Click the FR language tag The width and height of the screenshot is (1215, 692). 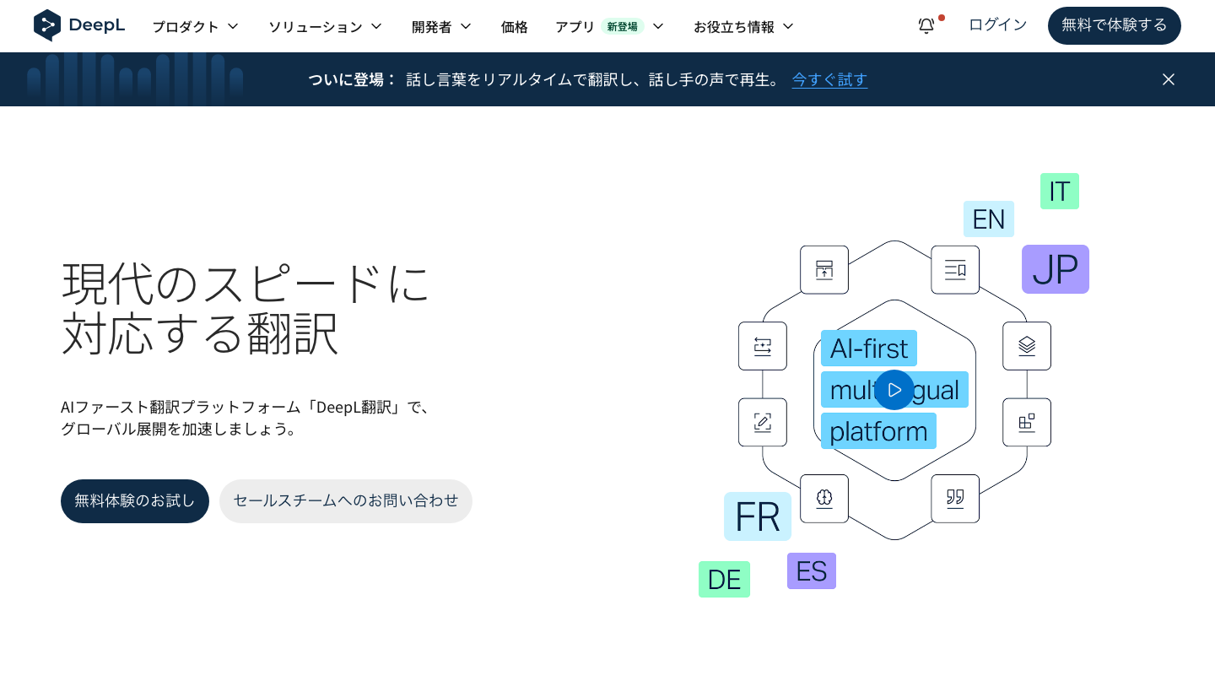point(758,516)
